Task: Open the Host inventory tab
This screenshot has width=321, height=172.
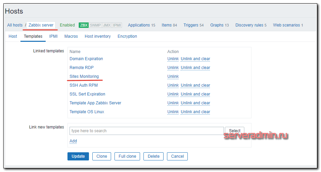Action: 97,36
